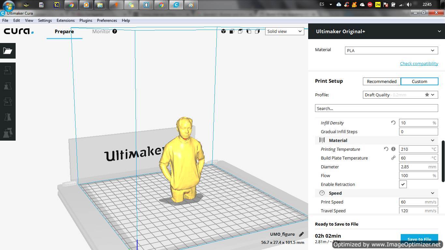The width and height of the screenshot is (445, 250).
Task: Open Windows Explorer from the taskbar
Action: [100, 5]
